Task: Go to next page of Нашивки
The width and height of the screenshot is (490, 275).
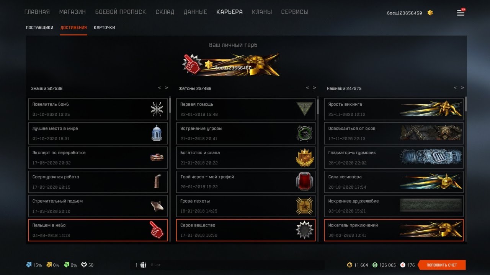Action: [462, 88]
